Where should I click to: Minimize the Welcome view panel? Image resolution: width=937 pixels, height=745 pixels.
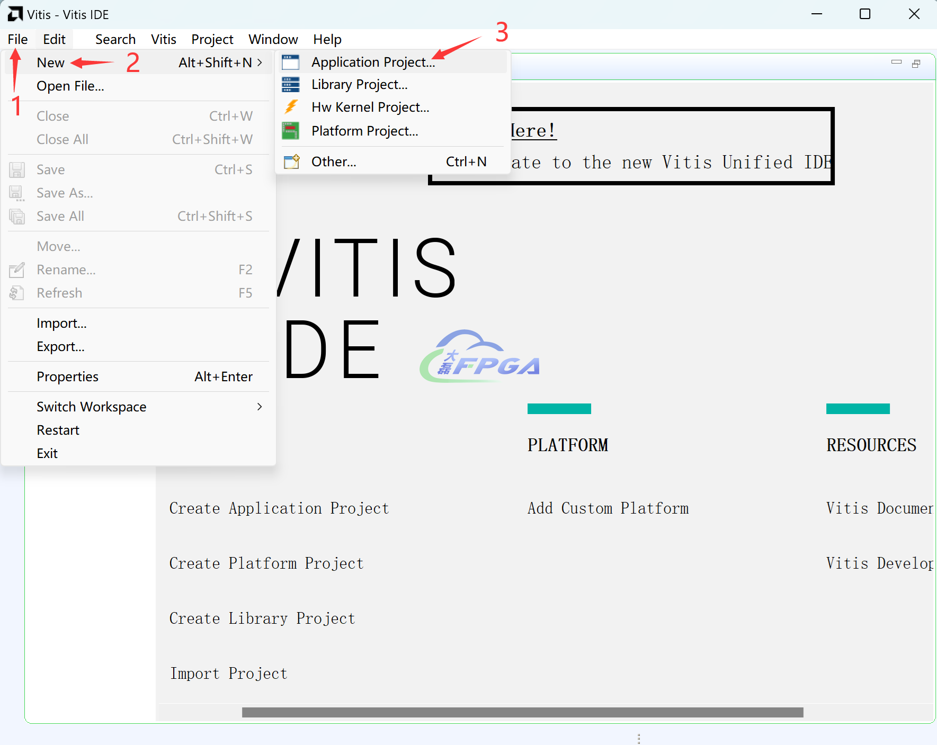coord(896,62)
